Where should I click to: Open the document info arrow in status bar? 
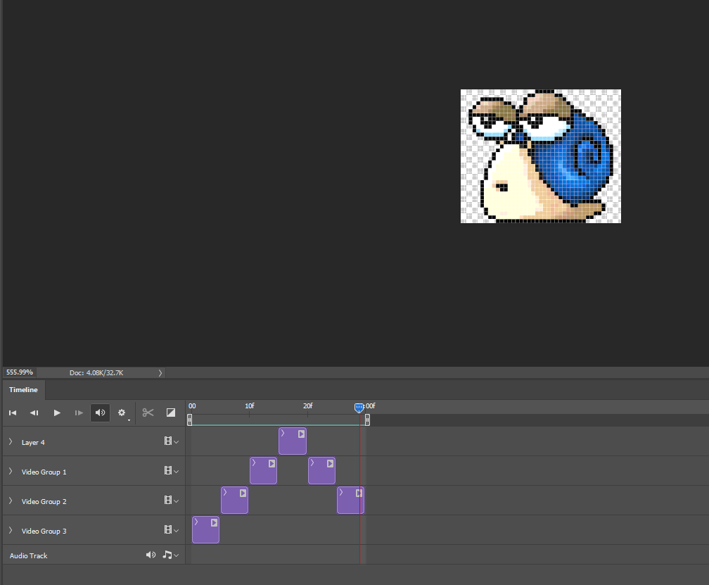coord(160,372)
